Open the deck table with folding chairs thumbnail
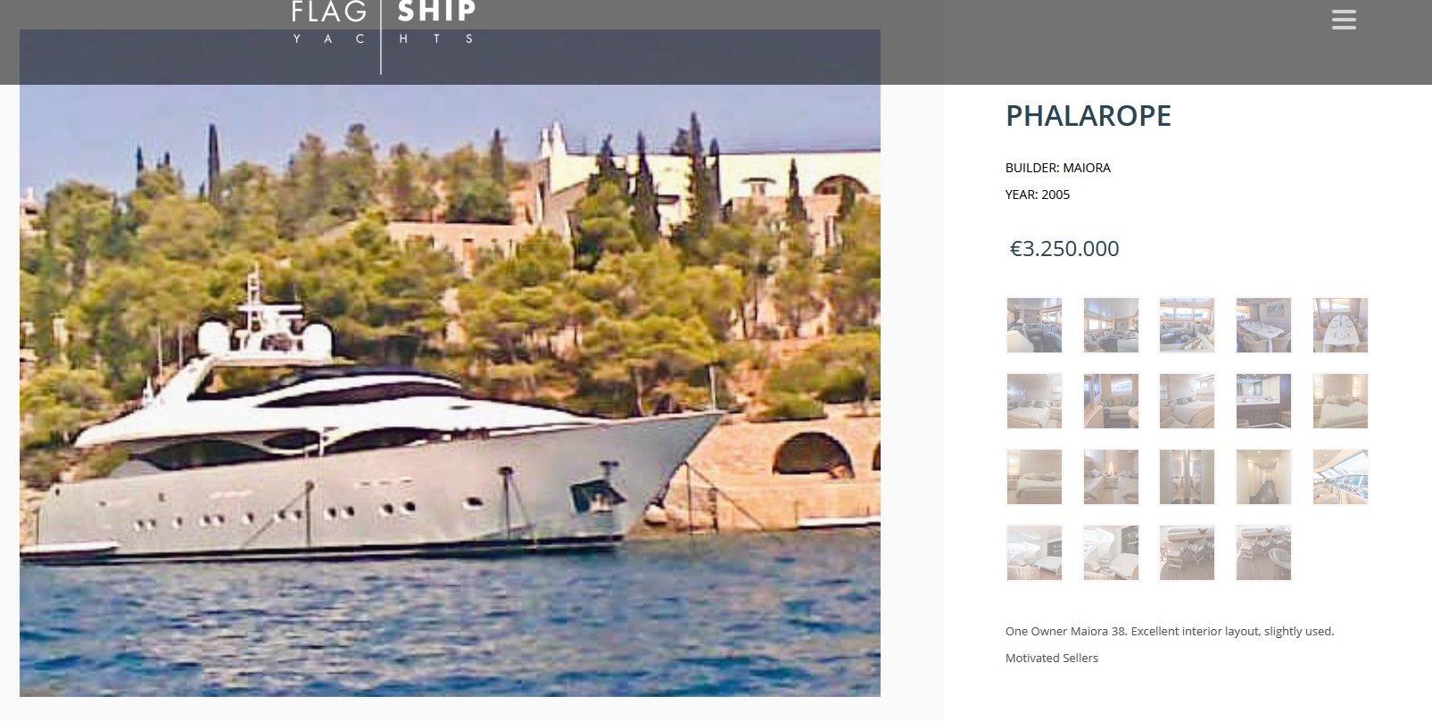 [x=1187, y=553]
